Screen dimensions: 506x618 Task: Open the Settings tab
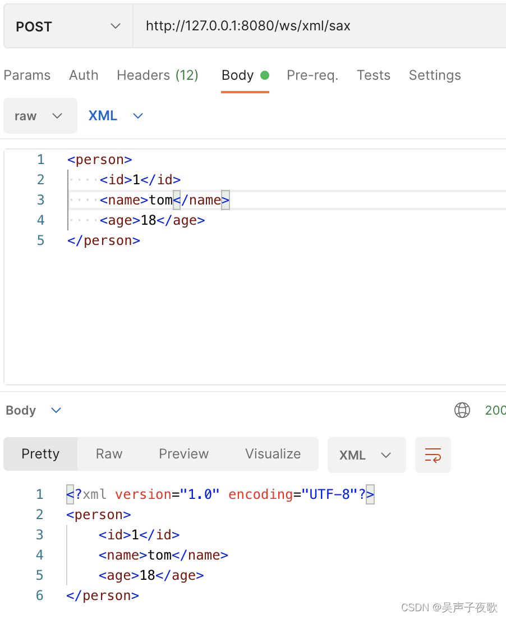pyautogui.click(x=435, y=75)
